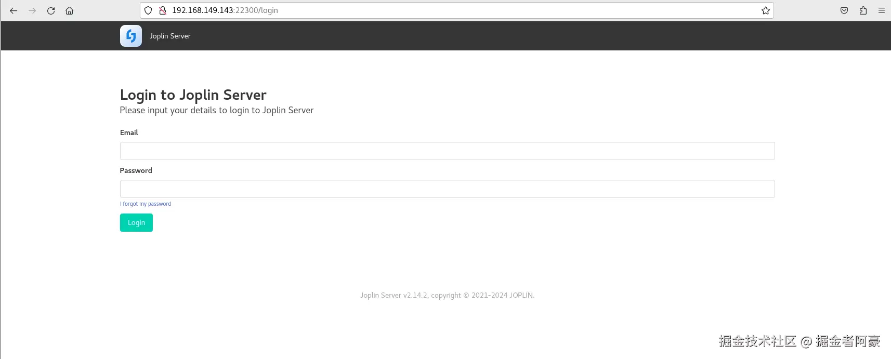Click the Joplin Server header title

(170, 36)
